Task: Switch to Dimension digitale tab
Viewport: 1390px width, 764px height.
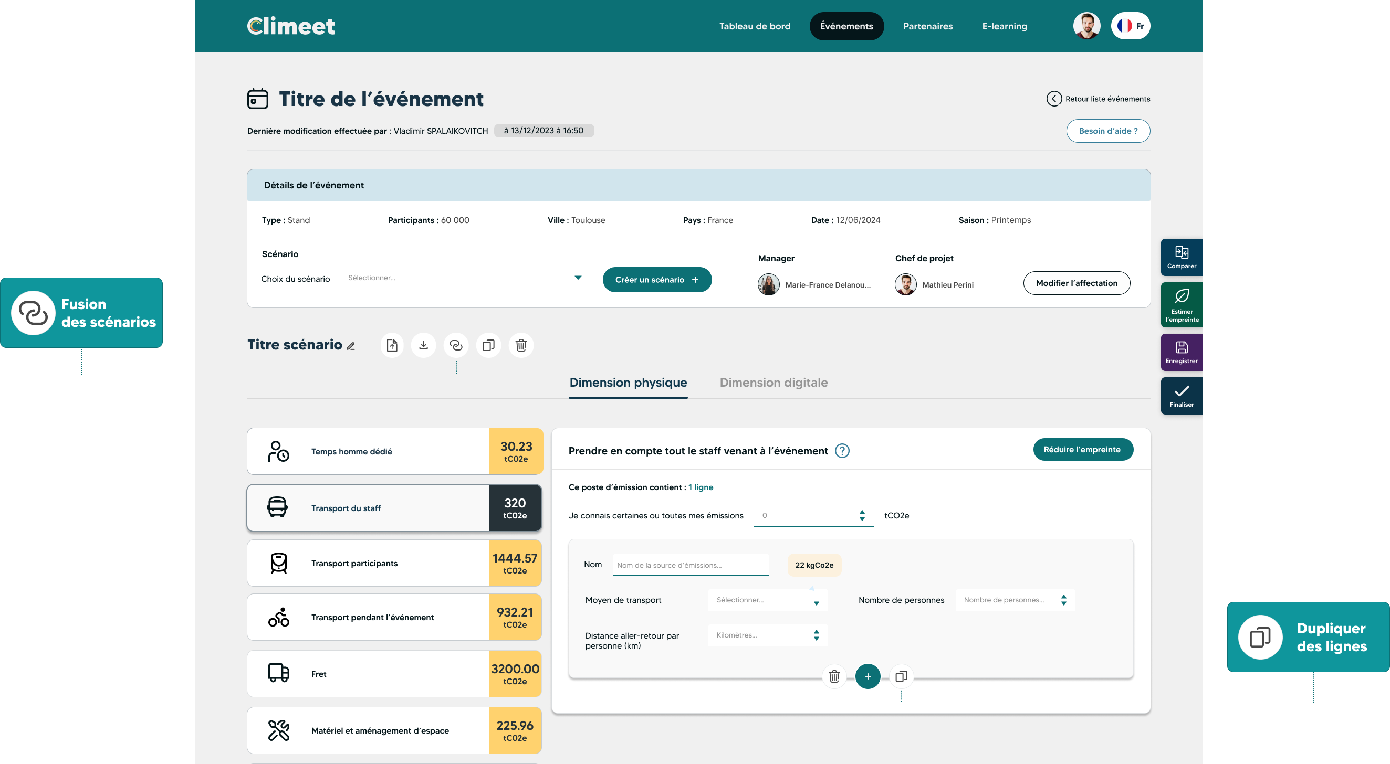Action: tap(773, 383)
